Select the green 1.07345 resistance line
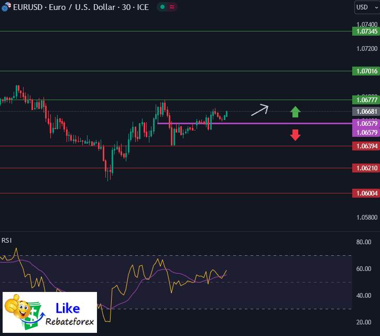This screenshot has height=336, width=380. 176,31
